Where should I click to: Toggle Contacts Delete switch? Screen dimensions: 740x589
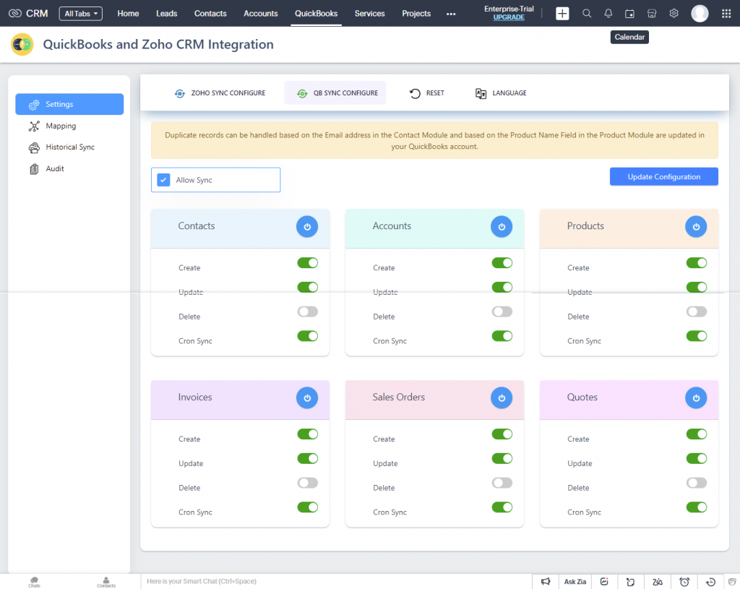click(308, 311)
